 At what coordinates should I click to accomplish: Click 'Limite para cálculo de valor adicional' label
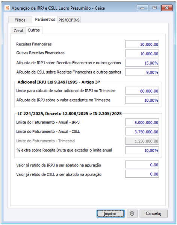click(66, 91)
